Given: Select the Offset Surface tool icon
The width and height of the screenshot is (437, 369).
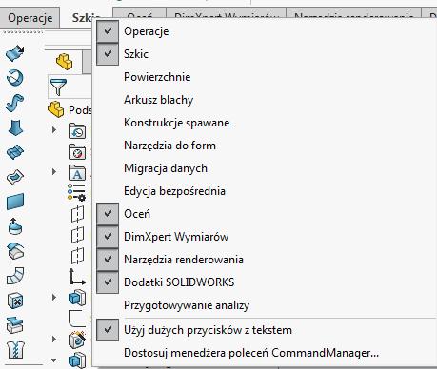Looking at the screenshot, I should point(15,226).
